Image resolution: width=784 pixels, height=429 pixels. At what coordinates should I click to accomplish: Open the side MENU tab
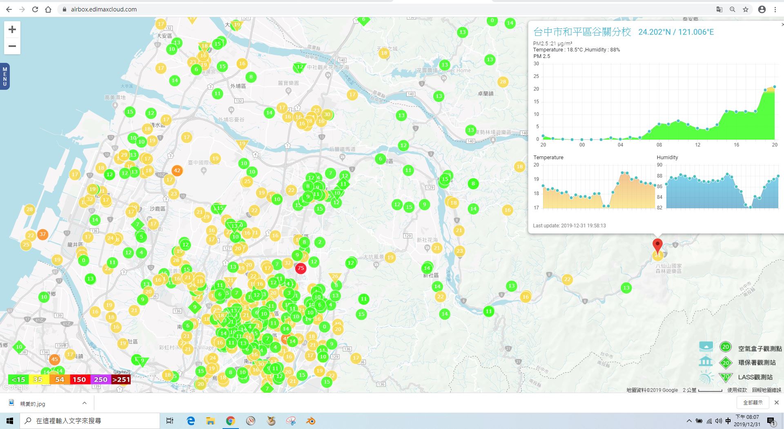(x=5, y=76)
